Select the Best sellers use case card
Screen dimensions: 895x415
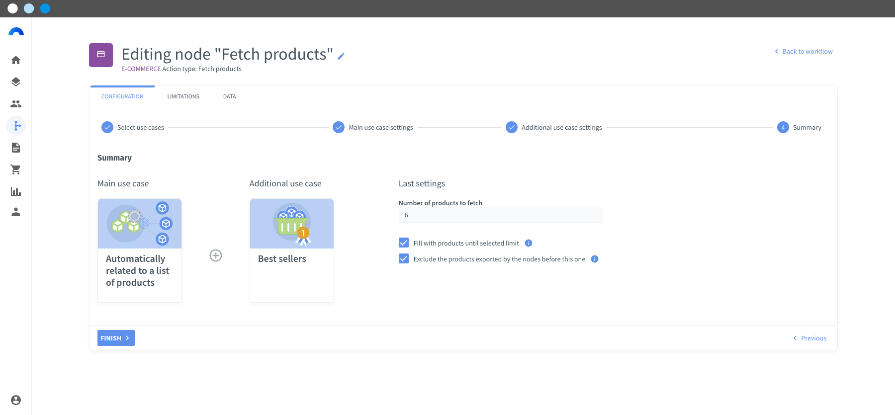[x=292, y=250]
